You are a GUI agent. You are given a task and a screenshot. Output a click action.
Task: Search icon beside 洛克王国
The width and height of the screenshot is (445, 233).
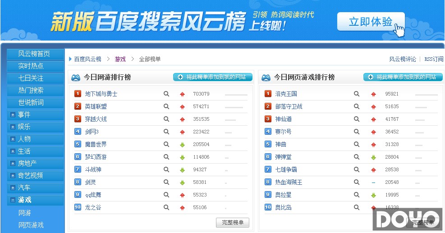pos(357,94)
